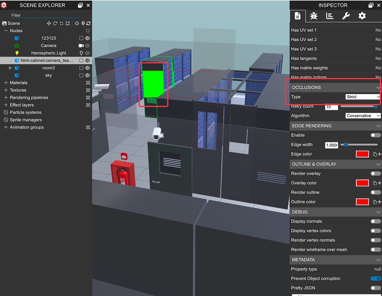Enable the Edge Rendering toggle
This screenshot has width=382, height=296.
pyautogui.click(x=376, y=135)
